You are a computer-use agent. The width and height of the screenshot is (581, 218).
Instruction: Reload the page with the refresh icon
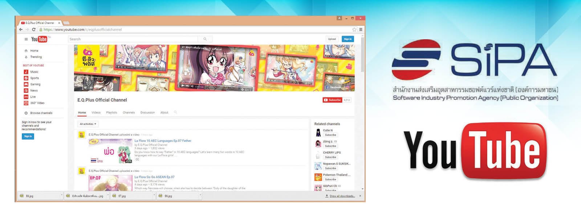click(33, 29)
